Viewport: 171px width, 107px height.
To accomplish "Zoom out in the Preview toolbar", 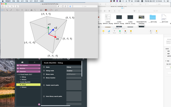I will coord(8,7).
